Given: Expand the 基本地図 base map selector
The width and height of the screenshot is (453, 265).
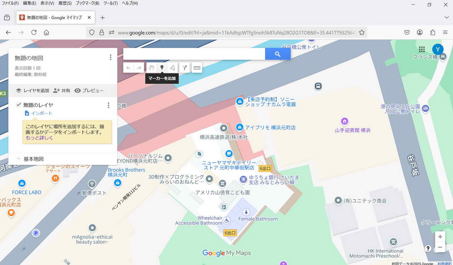Looking at the screenshot, I should tap(19, 159).
